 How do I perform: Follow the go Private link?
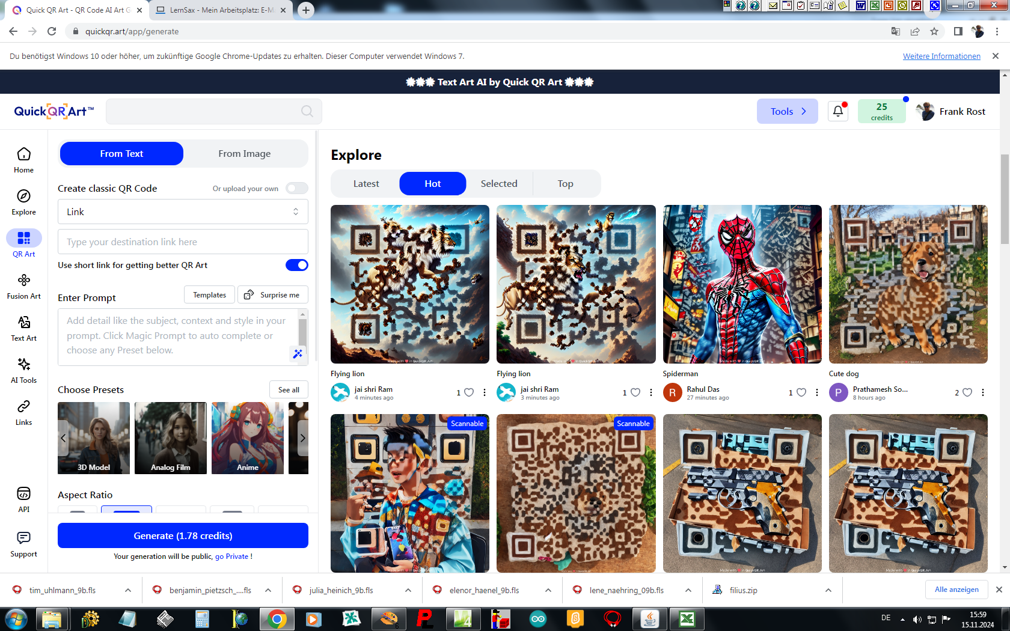click(234, 556)
